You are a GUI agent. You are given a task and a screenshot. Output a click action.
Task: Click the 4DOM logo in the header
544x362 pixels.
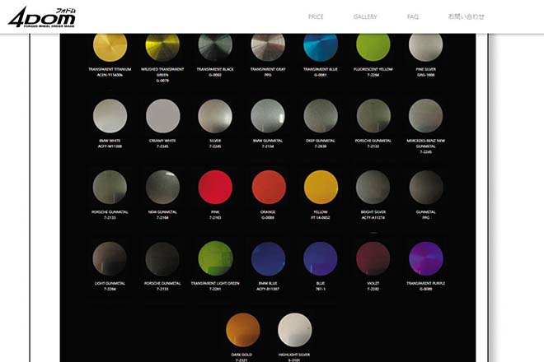point(43,16)
